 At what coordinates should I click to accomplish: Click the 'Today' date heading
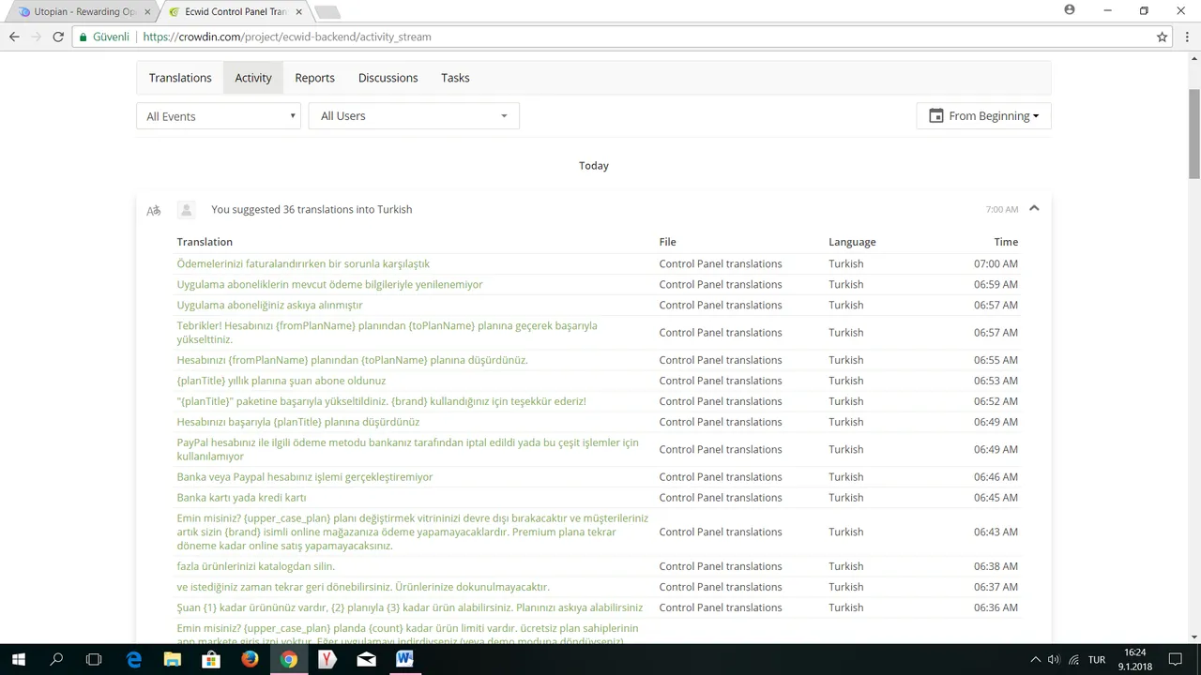(x=594, y=165)
